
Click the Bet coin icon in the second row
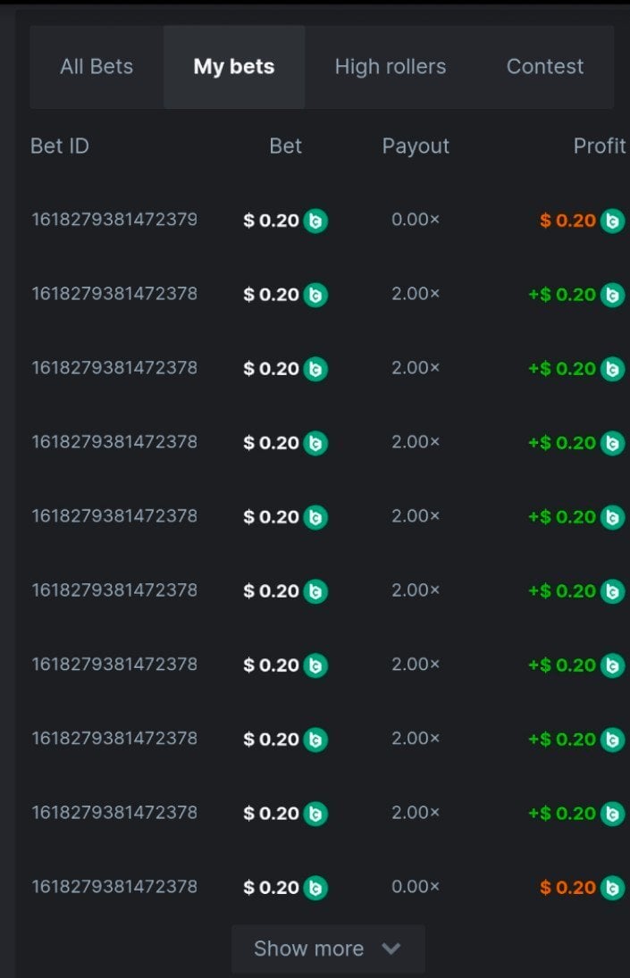click(x=315, y=295)
